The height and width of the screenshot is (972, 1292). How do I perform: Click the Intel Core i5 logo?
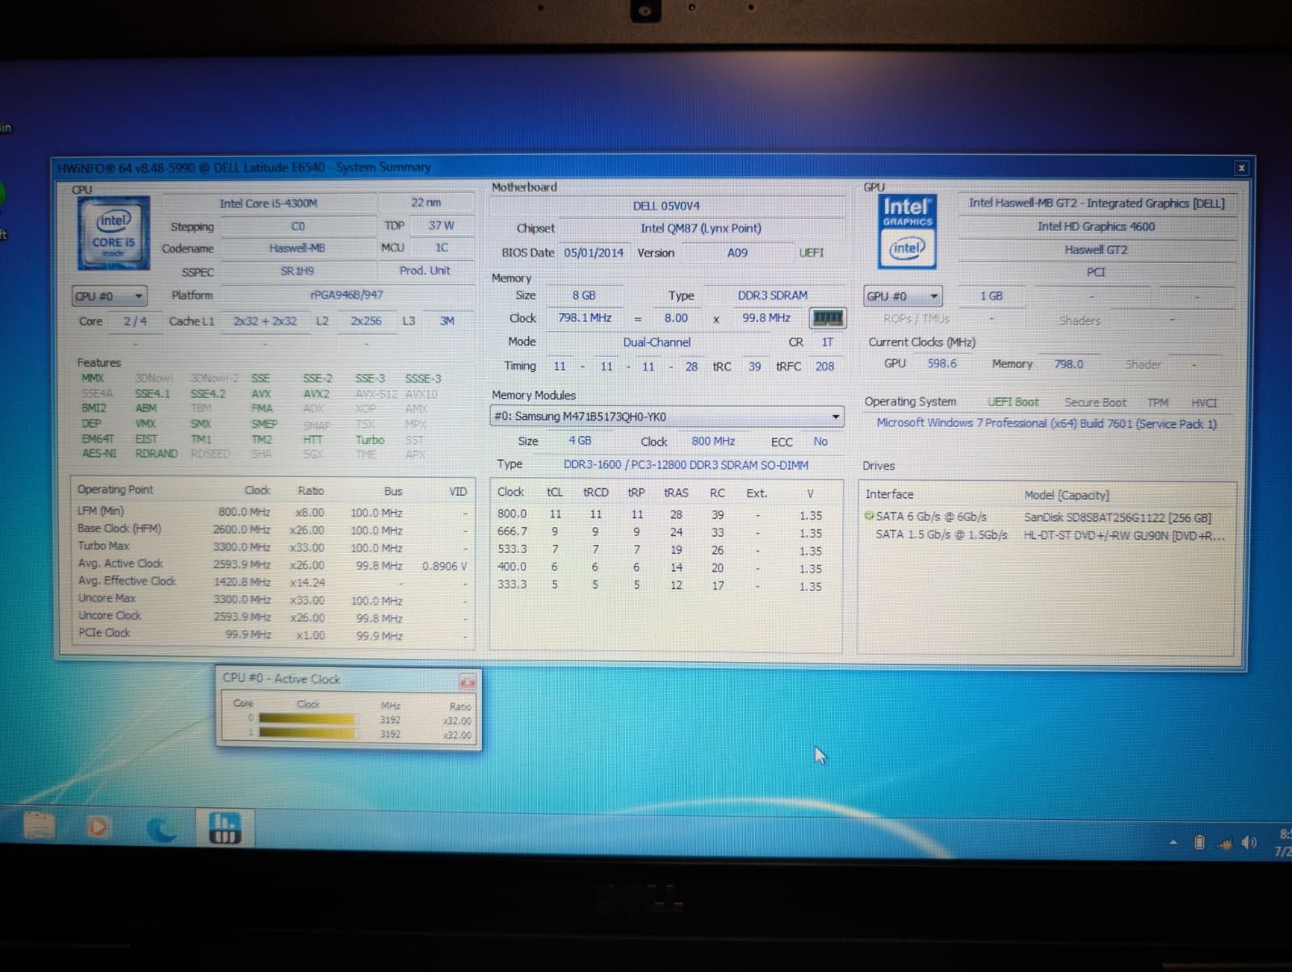pyautogui.click(x=113, y=233)
